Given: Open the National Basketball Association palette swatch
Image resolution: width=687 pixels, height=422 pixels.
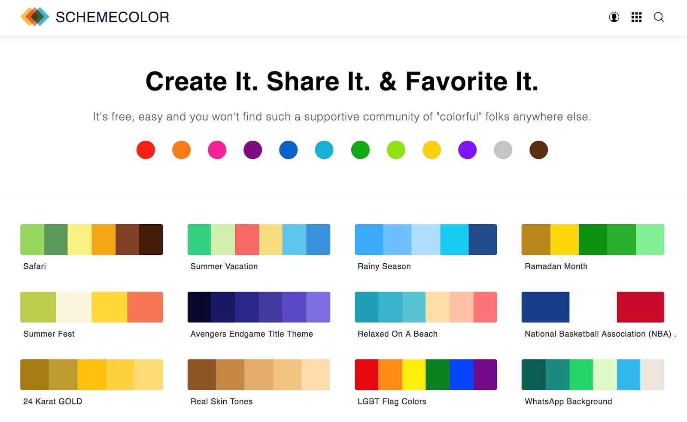Looking at the screenshot, I should pos(593,307).
